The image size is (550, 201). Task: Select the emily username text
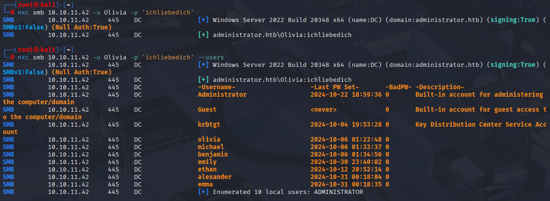tap(207, 162)
